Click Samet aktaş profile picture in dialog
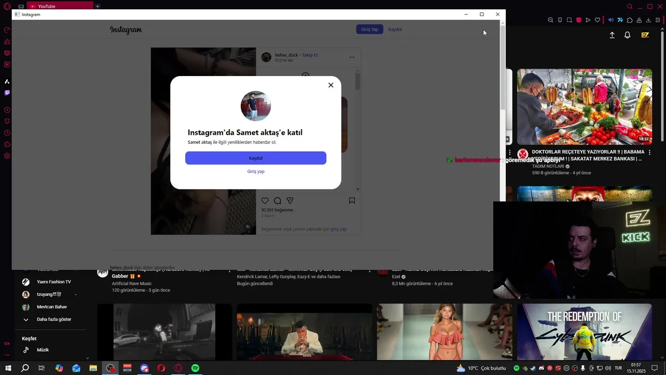The image size is (666, 375). (x=255, y=106)
